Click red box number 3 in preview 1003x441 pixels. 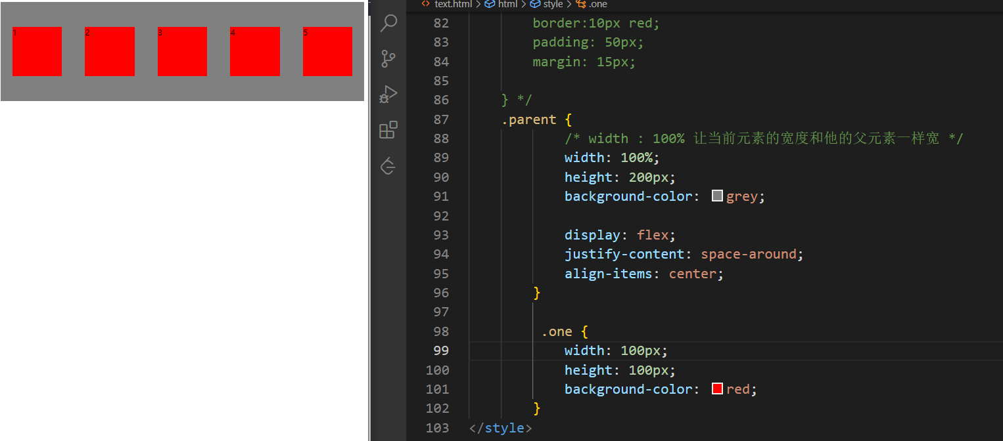(x=182, y=51)
